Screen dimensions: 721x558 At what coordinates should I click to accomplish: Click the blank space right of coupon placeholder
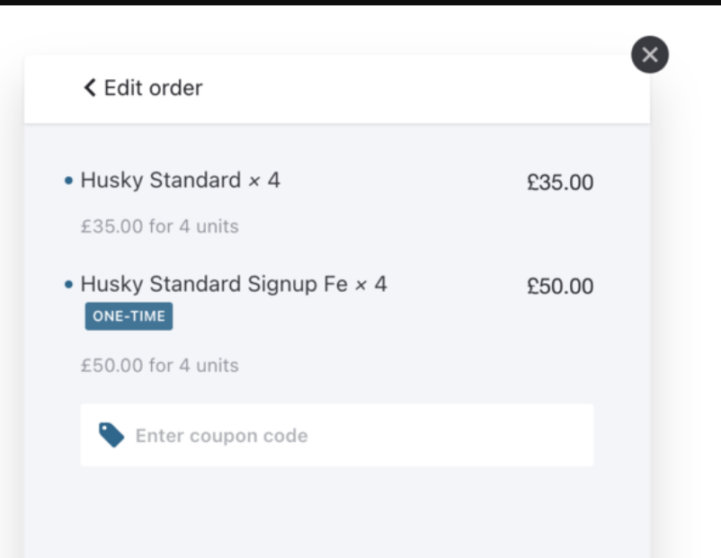(x=467, y=436)
